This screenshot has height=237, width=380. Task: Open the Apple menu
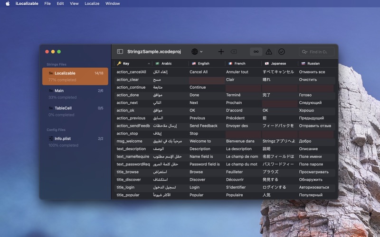tap(8, 3)
